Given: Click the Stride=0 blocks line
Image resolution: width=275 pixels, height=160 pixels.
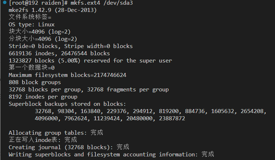Looking at the screenshot, I should 71,46.
